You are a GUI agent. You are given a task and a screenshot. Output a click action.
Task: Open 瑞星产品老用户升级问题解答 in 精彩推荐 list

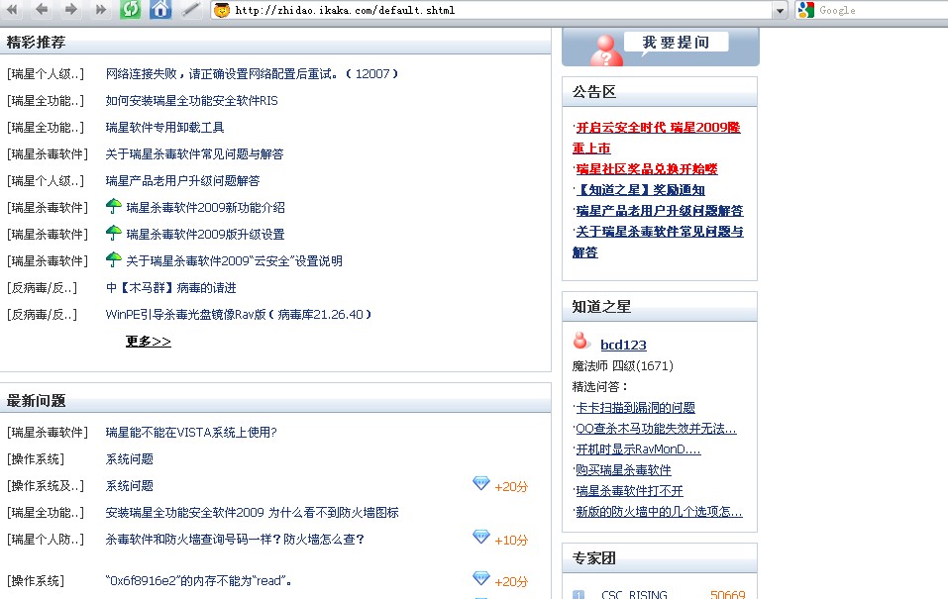182,181
